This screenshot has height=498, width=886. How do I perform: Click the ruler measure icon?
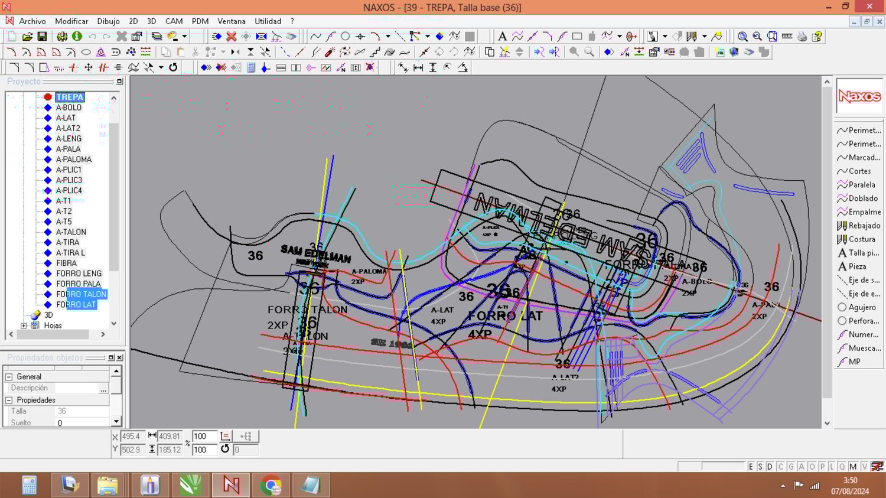pyautogui.click(x=787, y=37)
